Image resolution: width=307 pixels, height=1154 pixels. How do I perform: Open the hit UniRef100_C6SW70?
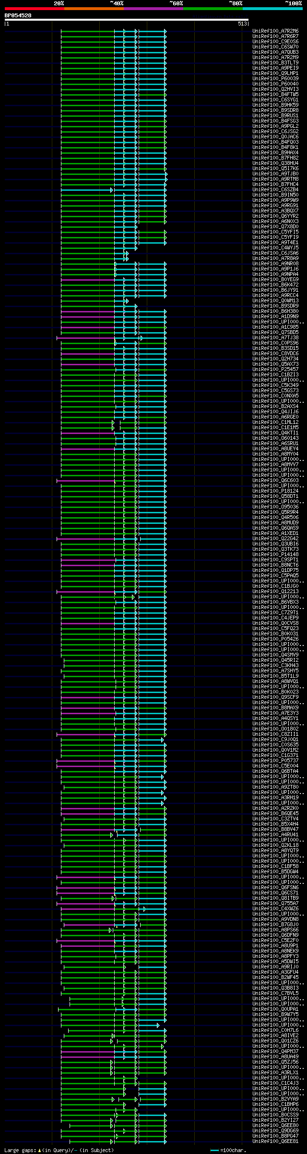coord(275,47)
